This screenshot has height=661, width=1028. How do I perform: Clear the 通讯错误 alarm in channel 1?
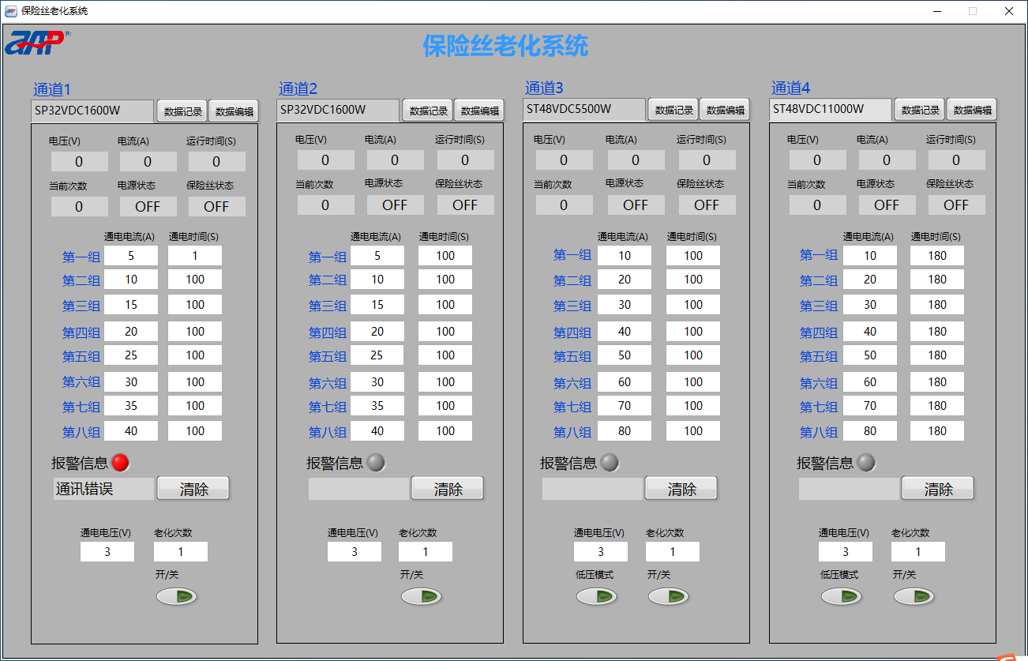193,488
